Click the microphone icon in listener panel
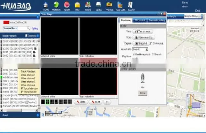Viewport: 206px width, 133px height. click(143, 78)
